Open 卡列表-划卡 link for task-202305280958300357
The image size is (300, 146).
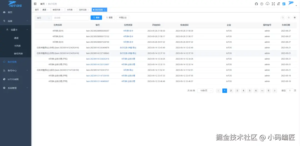pos(128,31)
